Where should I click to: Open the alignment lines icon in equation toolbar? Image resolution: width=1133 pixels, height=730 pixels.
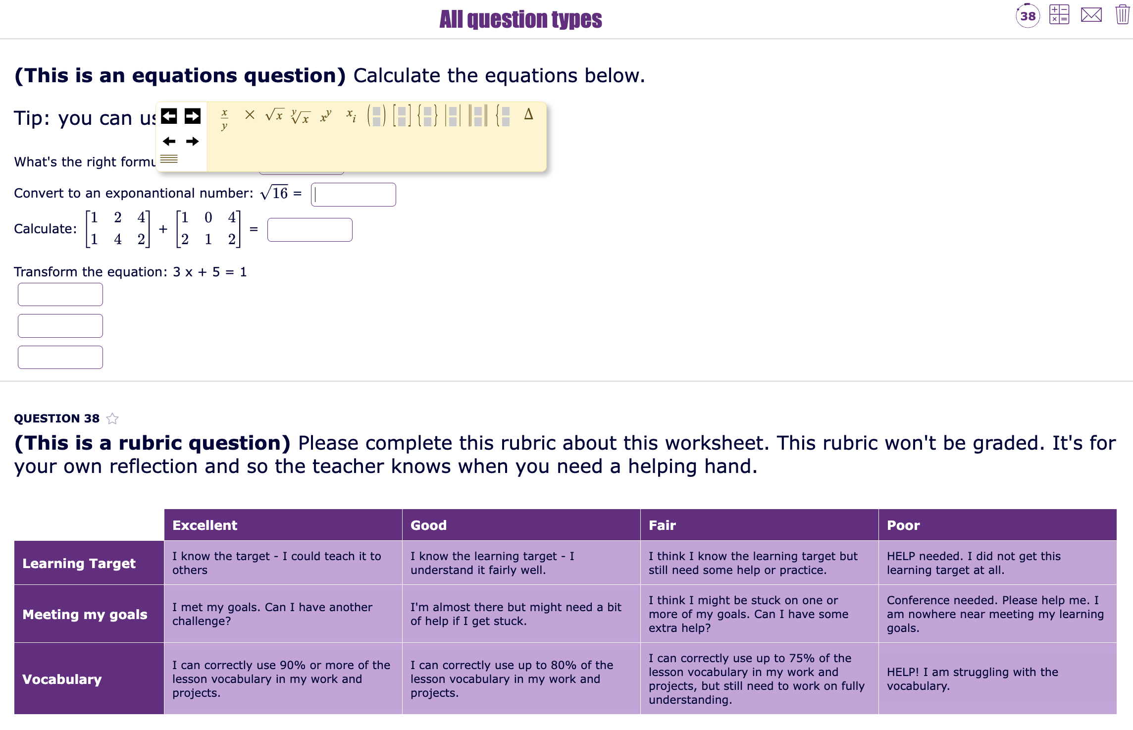click(x=169, y=158)
